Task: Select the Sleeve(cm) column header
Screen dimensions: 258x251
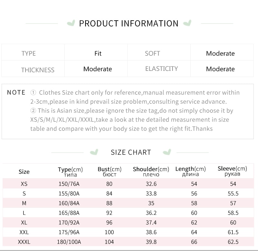Action: pos(232,171)
